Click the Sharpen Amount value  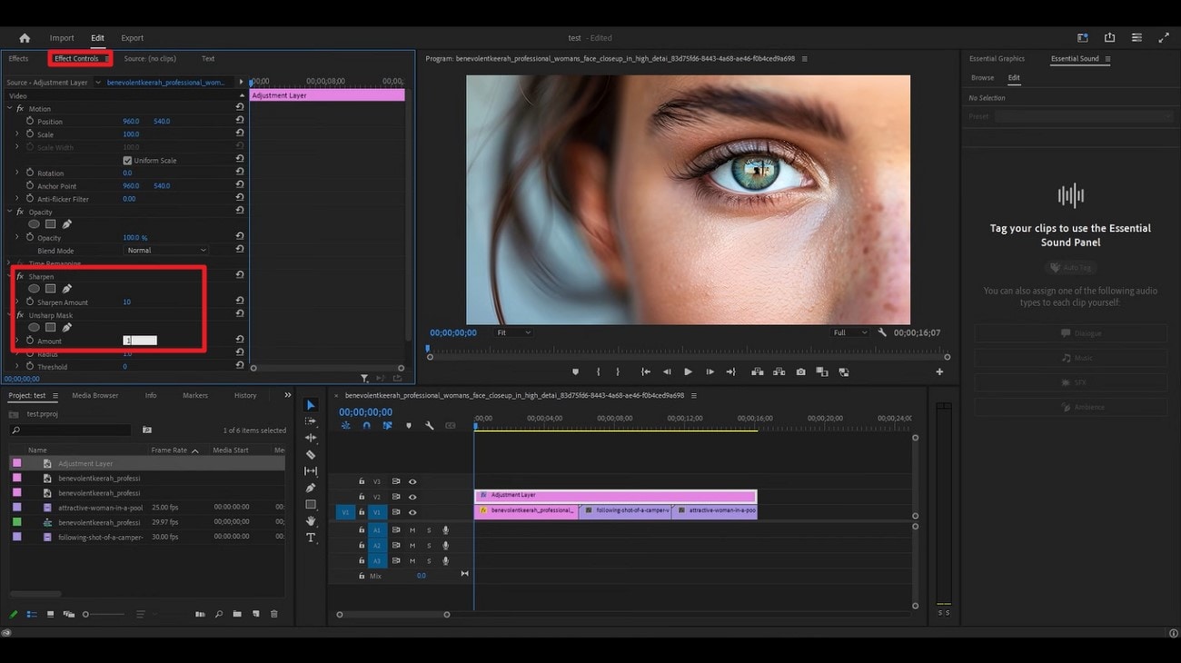click(x=127, y=302)
